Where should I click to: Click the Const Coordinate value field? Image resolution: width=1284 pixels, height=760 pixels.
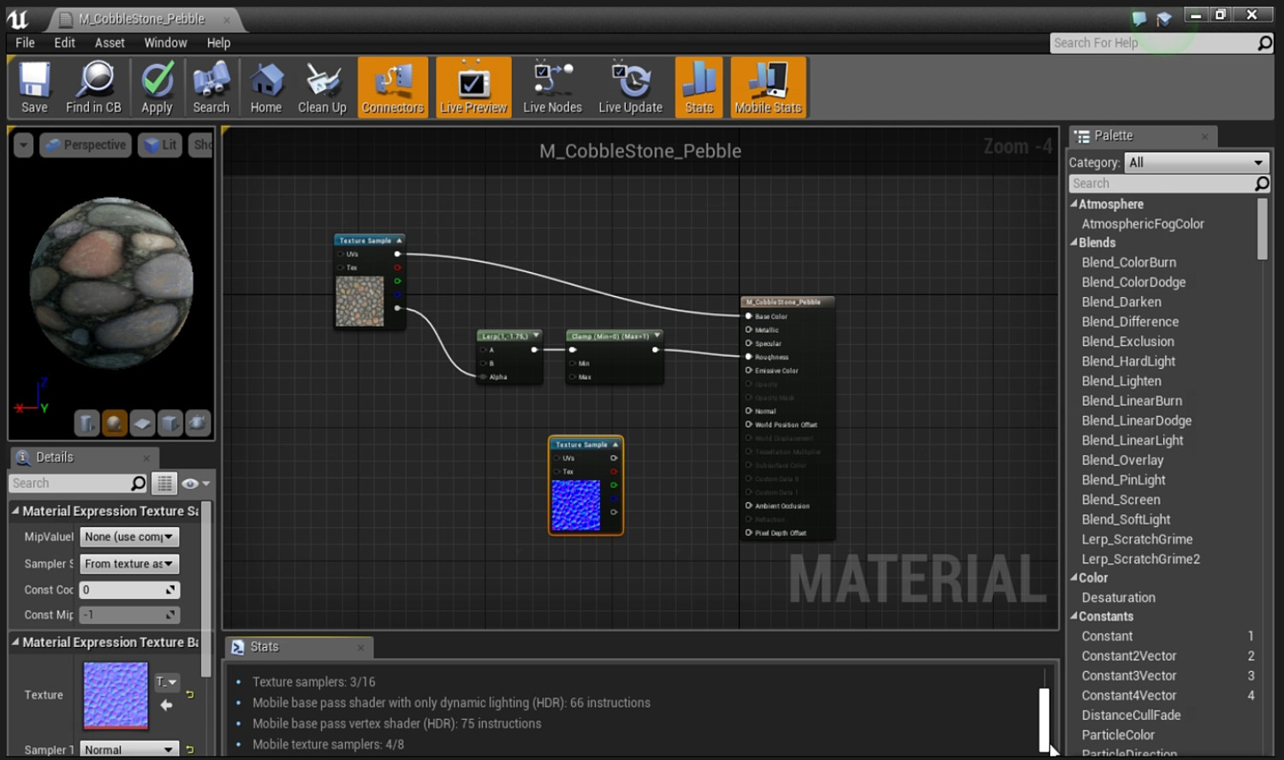point(129,590)
